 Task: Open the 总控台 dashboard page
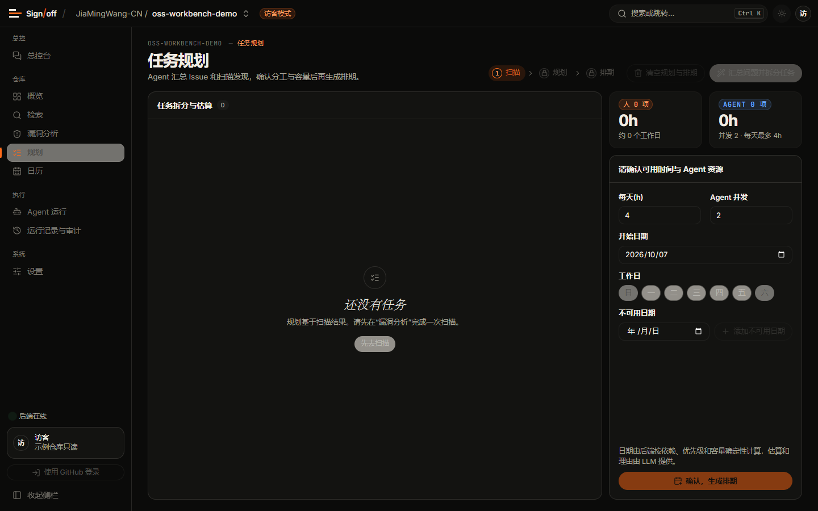click(65, 56)
